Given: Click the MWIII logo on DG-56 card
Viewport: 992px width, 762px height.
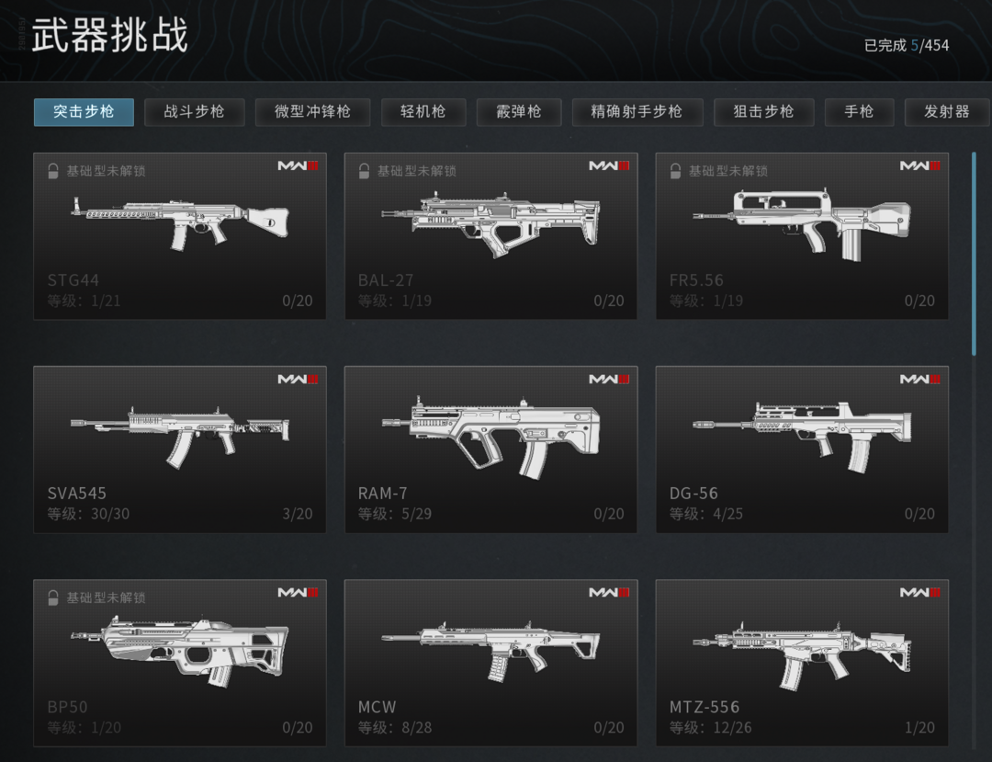Looking at the screenshot, I should (x=919, y=379).
